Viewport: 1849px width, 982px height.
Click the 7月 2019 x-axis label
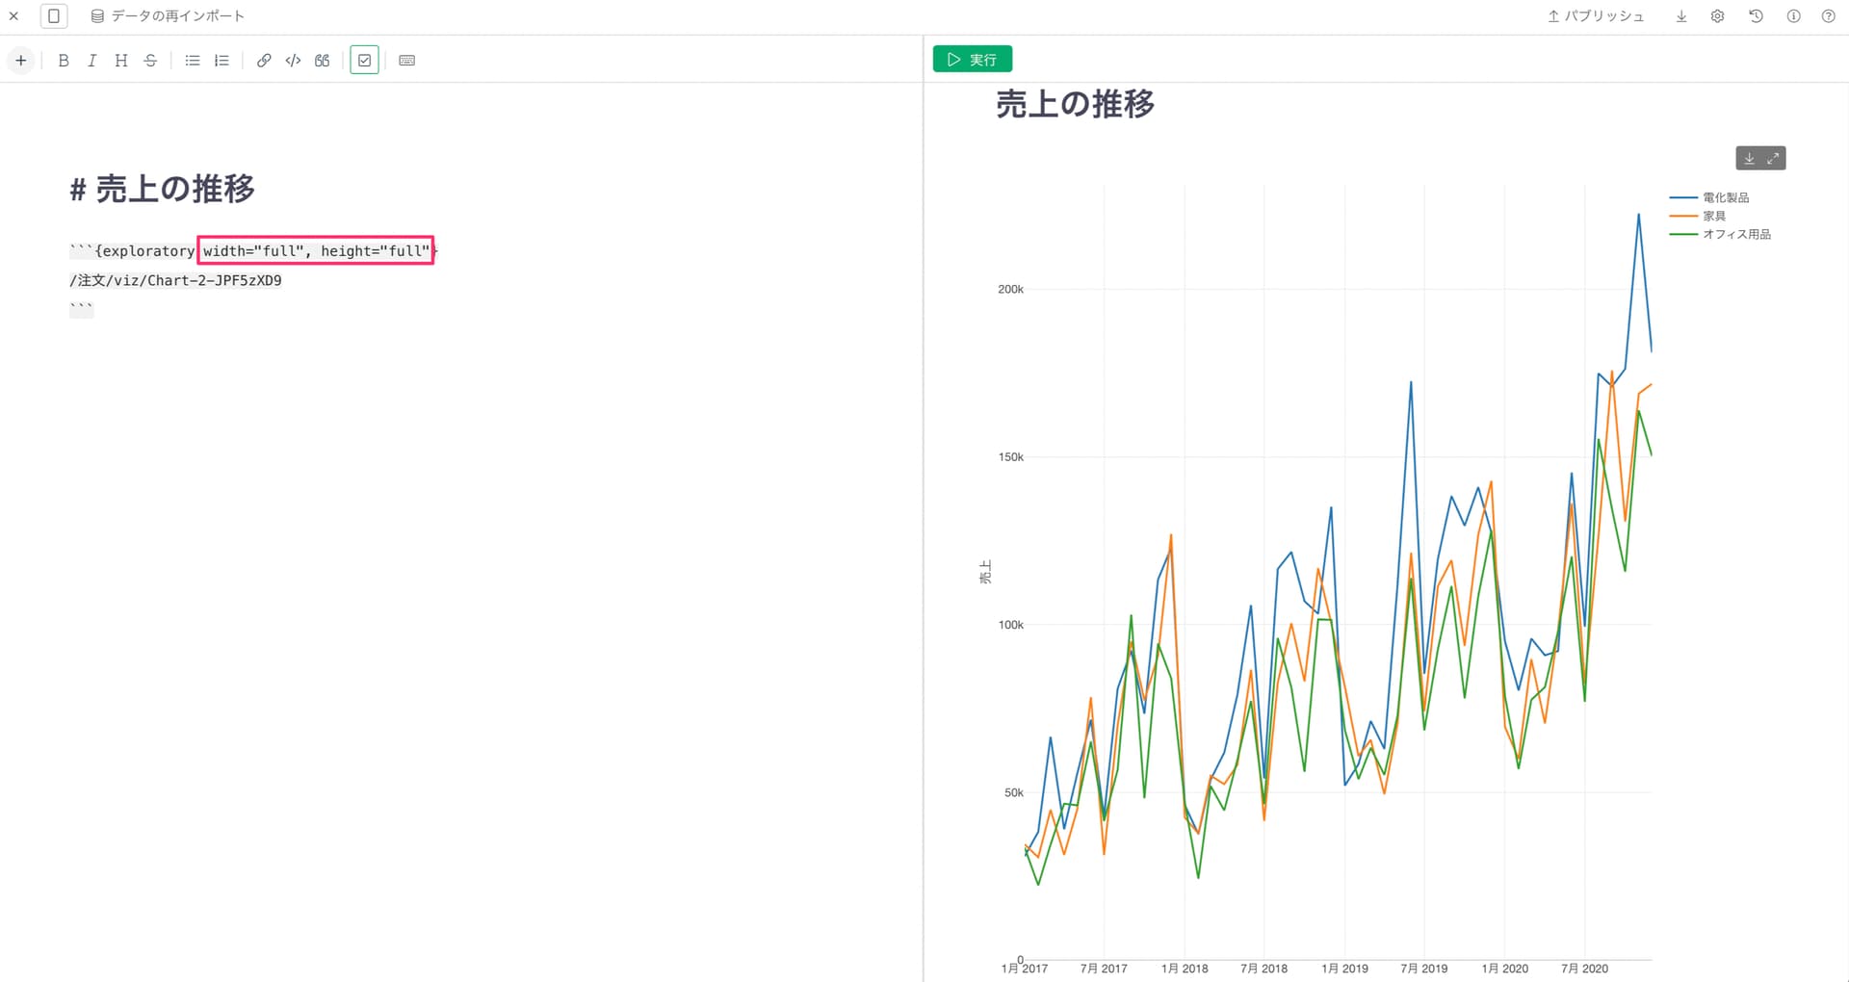click(x=1424, y=969)
